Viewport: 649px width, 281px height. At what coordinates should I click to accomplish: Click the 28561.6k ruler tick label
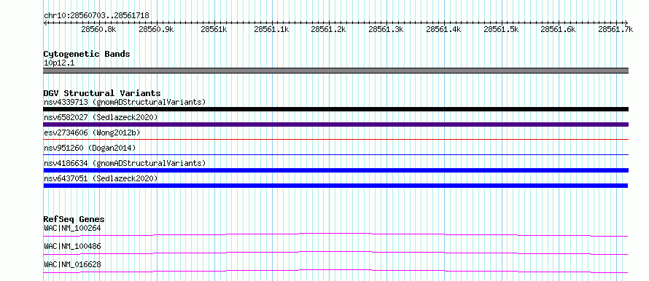point(558,30)
